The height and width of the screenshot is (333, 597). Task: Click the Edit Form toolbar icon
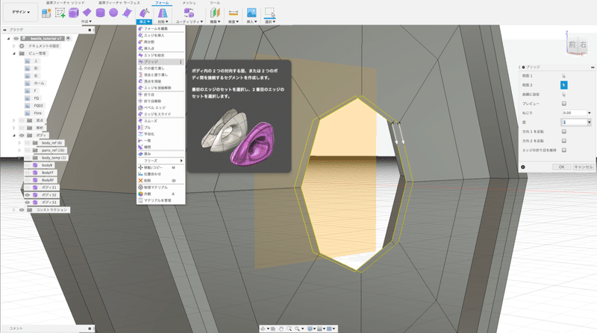[144, 13]
